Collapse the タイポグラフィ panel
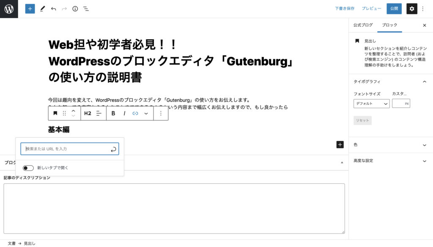Viewport: 433px width, 247px height. (x=390, y=82)
